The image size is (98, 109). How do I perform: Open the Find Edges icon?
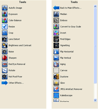[x=56, y=39]
